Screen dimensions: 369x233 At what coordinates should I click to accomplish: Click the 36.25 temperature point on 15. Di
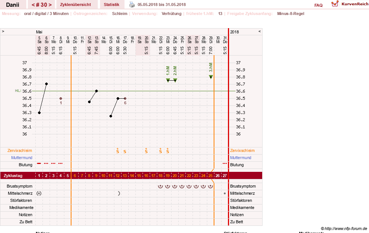111,116
